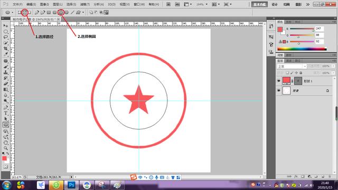
Task: Select the Quick Selection tool
Action: 6,43
